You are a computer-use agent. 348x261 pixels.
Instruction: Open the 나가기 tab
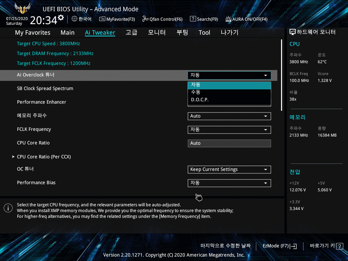(x=229, y=32)
